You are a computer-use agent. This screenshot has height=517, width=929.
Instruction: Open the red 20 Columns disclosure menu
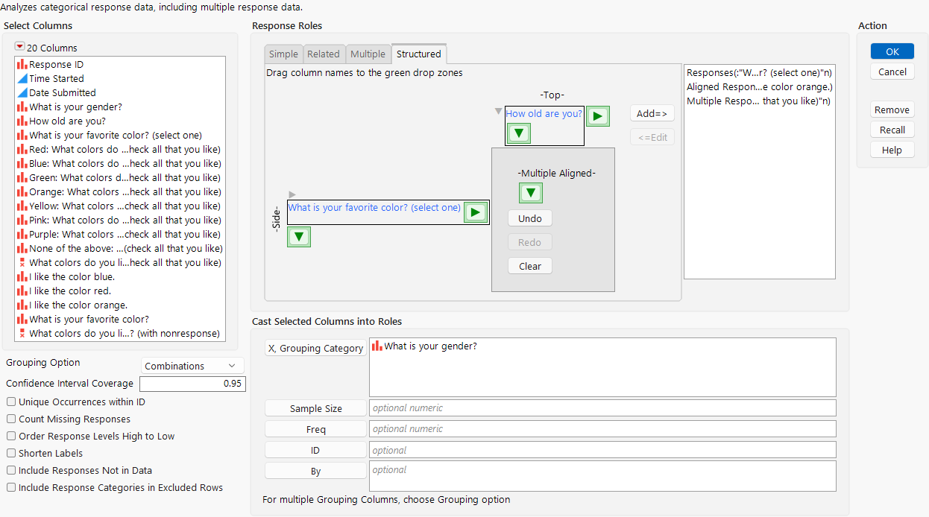coord(18,47)
